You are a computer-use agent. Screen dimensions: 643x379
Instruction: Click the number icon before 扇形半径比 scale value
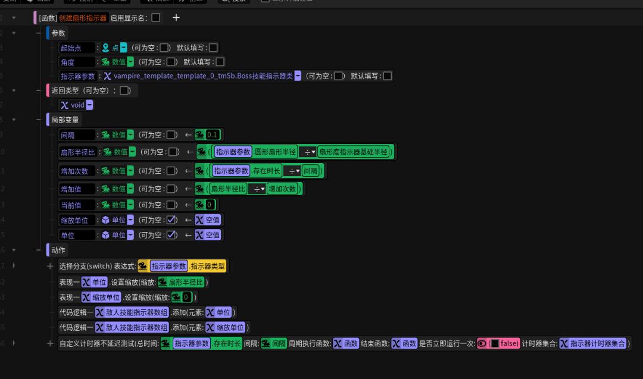(163, 282)
